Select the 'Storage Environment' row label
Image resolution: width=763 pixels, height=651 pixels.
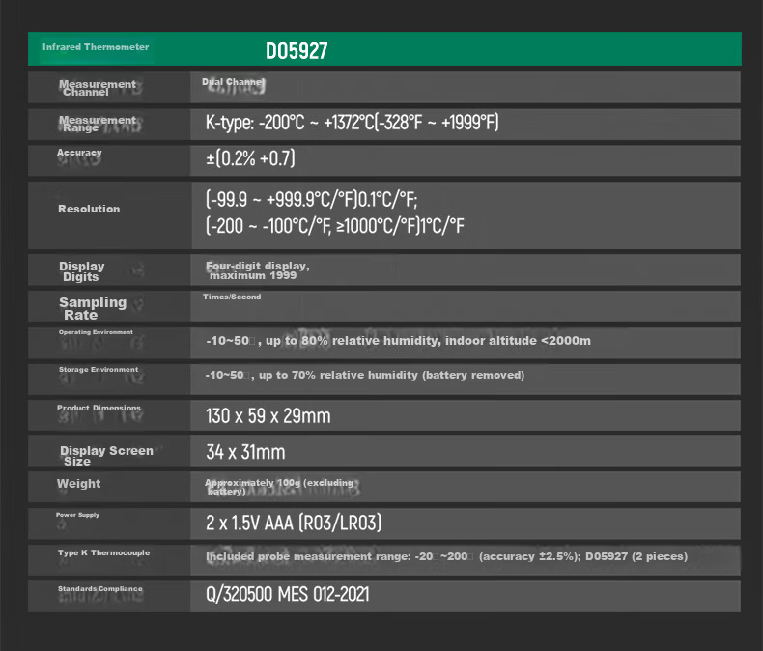click(x=99, y=370)
